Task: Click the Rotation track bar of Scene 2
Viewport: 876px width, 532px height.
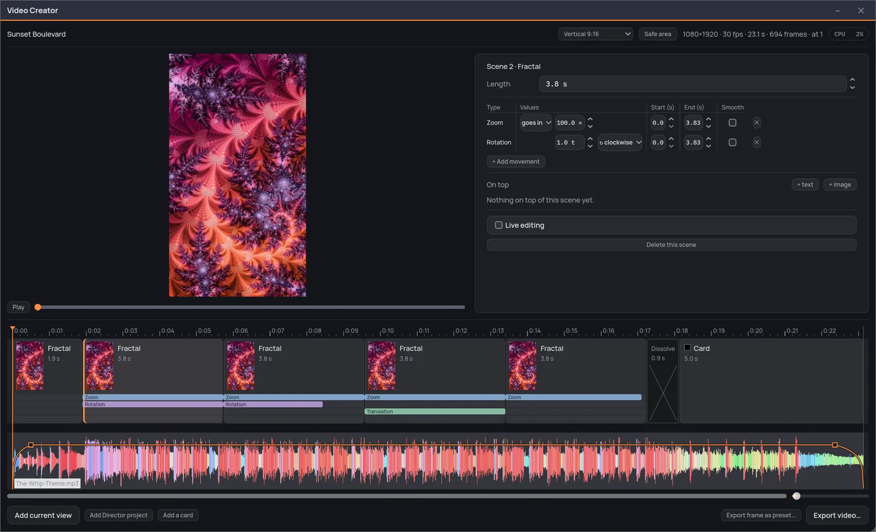Action: click(x=153, y=404)
